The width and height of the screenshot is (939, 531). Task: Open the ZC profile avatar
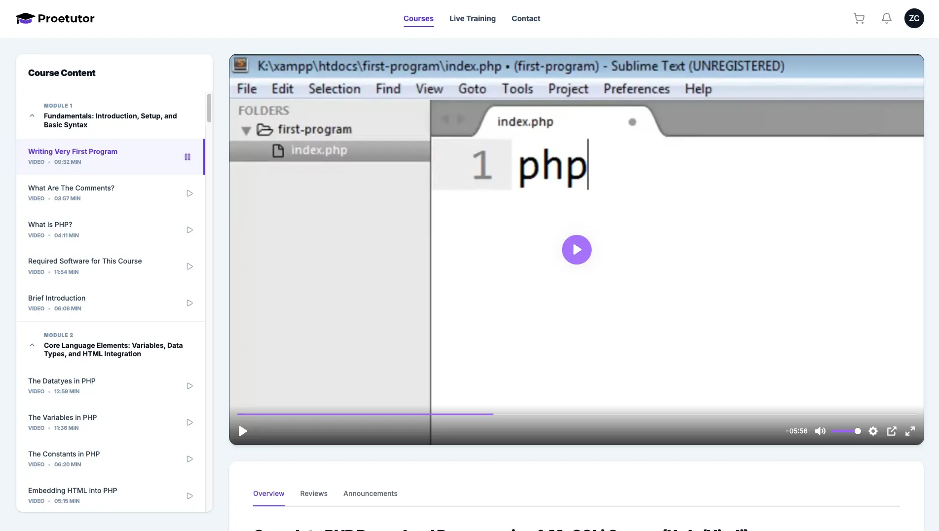[x=914, y=18]
